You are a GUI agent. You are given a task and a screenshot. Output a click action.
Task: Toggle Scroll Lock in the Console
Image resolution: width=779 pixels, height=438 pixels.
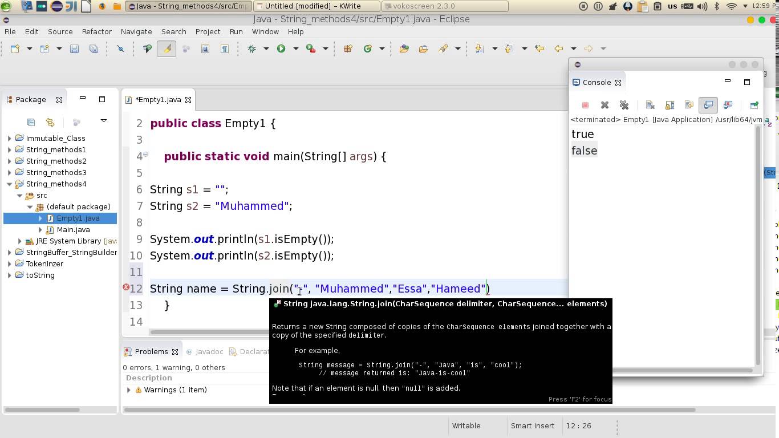click(x=670, y=105)
